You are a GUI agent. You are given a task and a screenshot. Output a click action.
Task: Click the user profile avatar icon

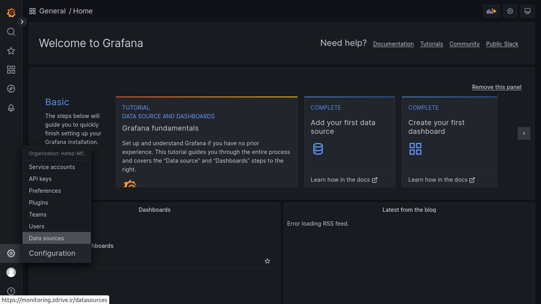click(11, 272)
